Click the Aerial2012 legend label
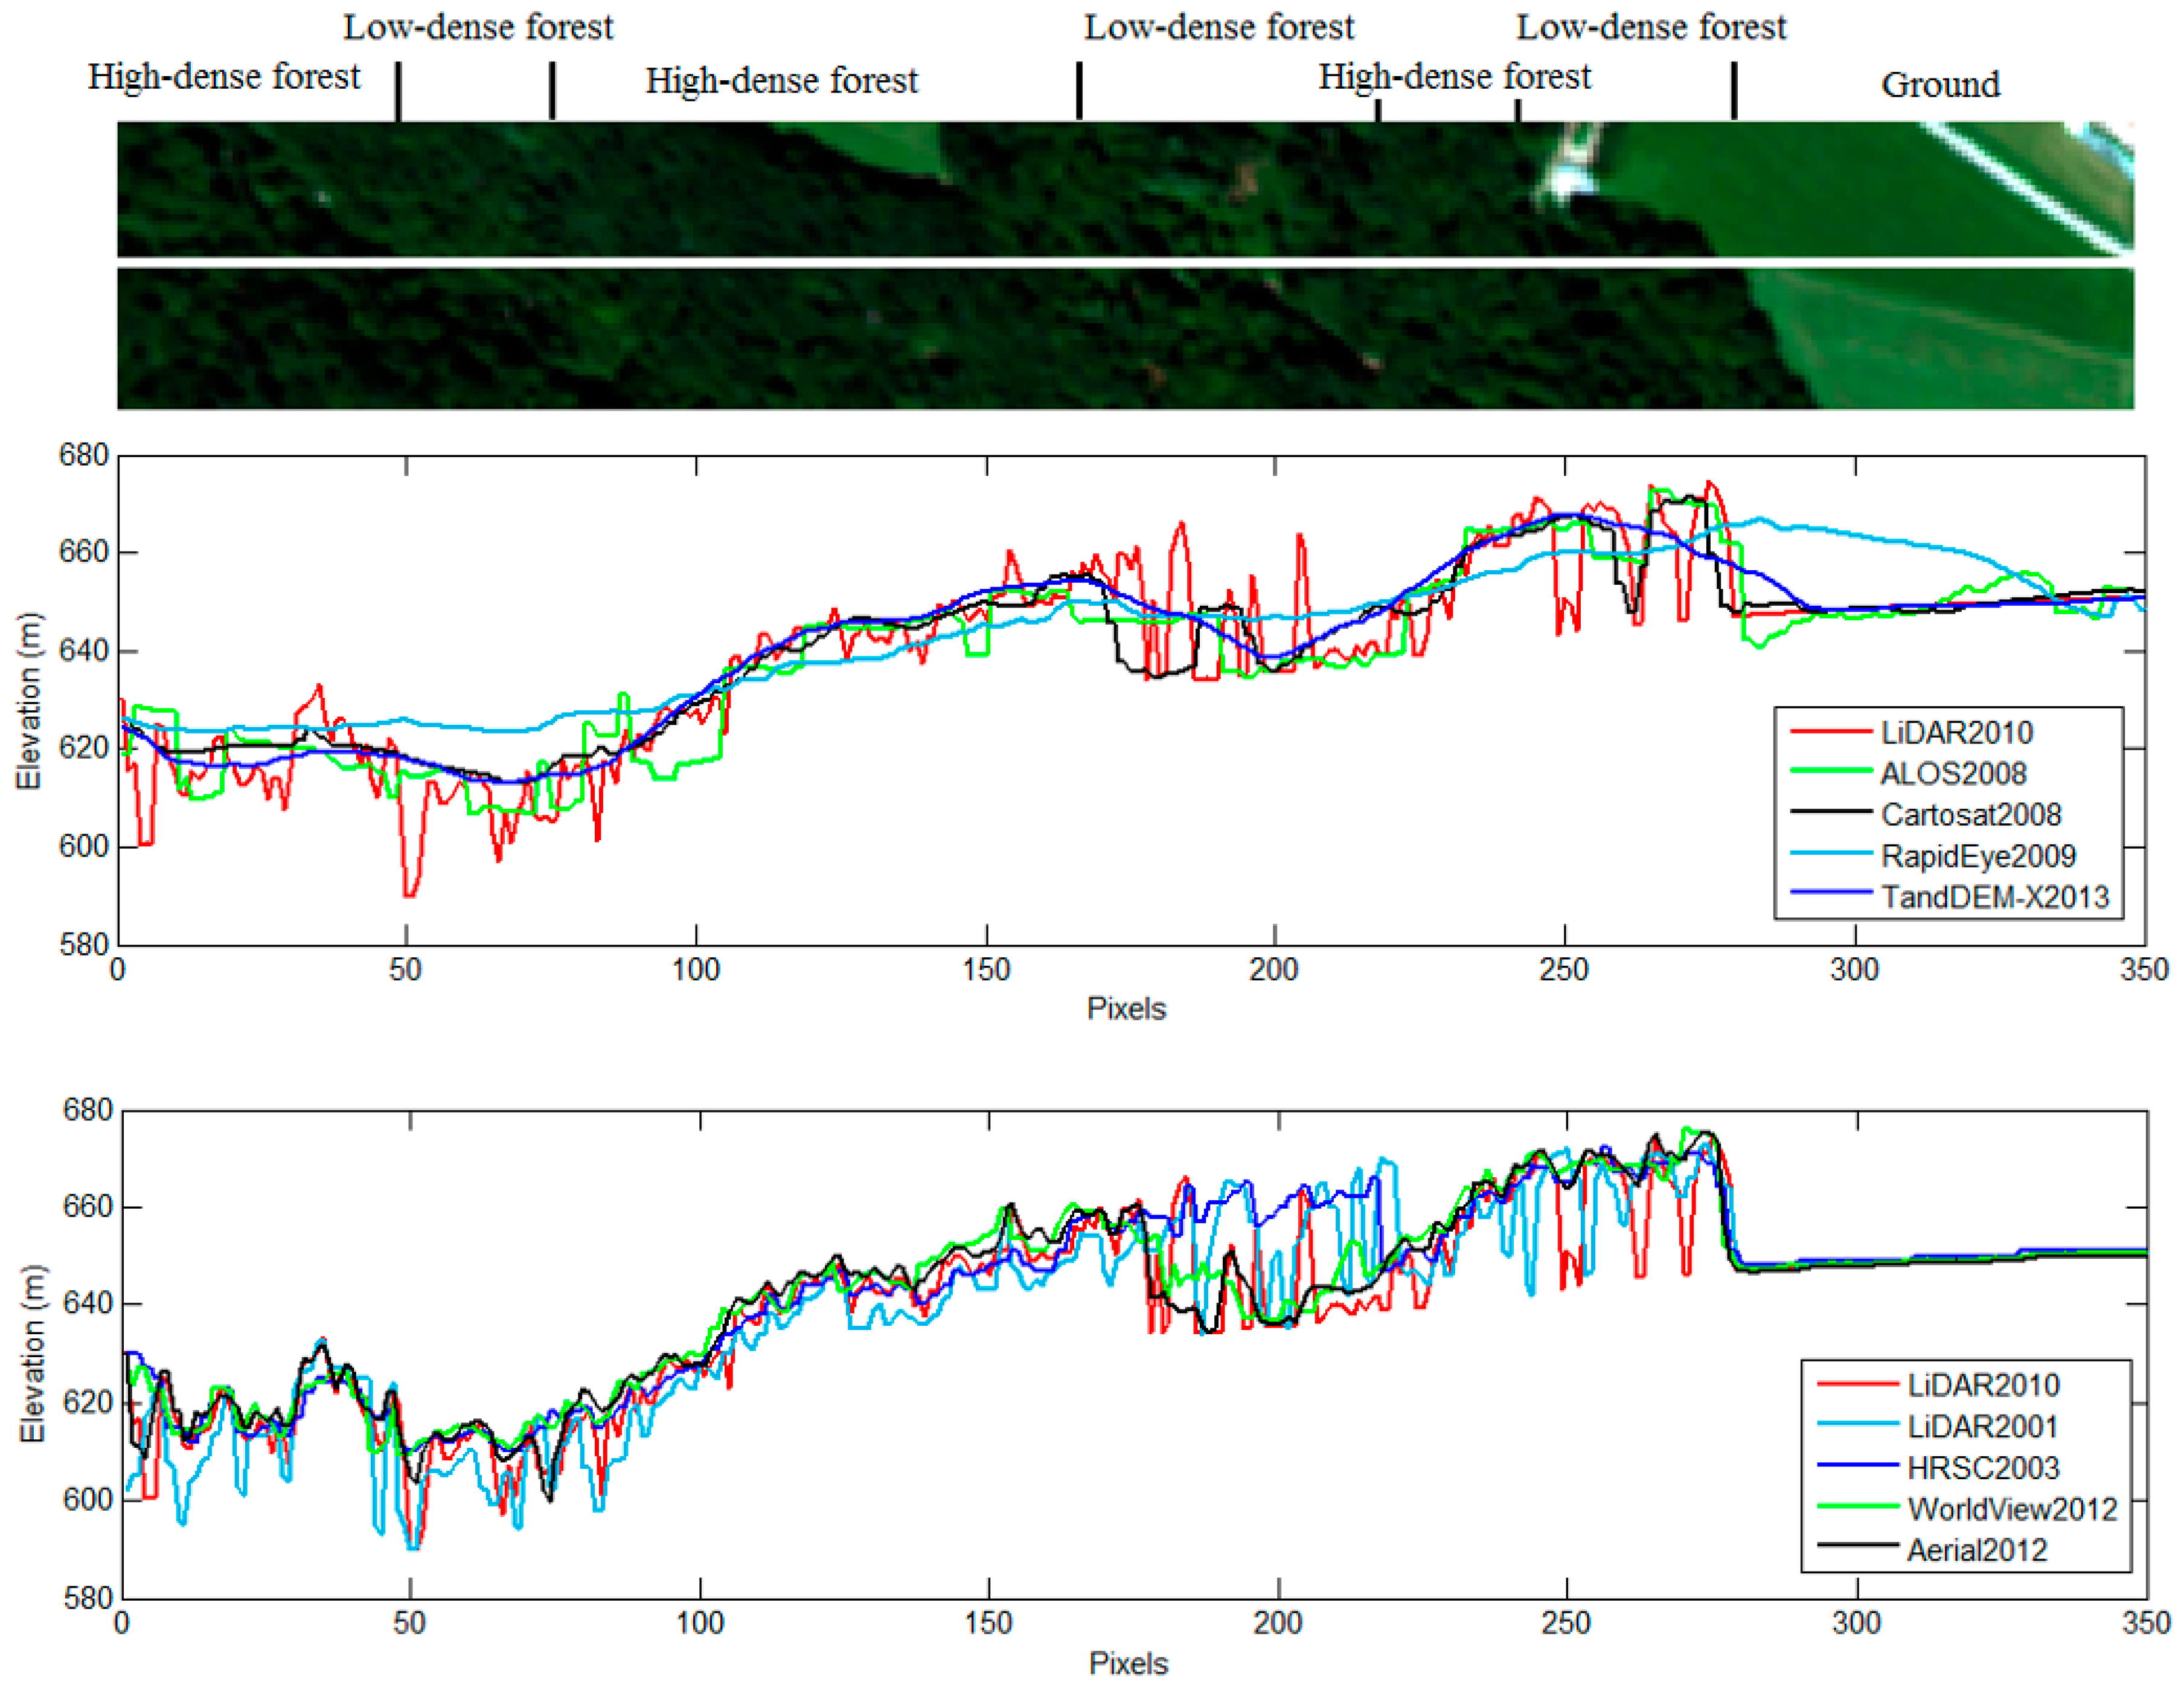This screenshot has width=2184, height=1690. 1976,1550
